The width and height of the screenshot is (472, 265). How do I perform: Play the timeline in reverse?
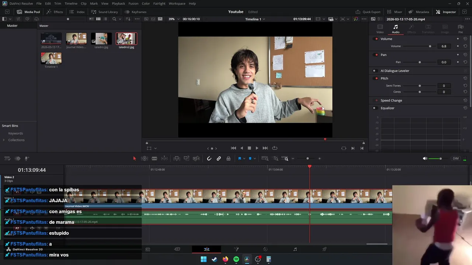(242, 148)
